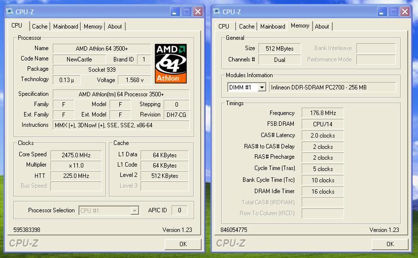Screen dimensions: 418x258
Task: Click the L1 Data value 64 KBytes
Action: tap(165, 155)
